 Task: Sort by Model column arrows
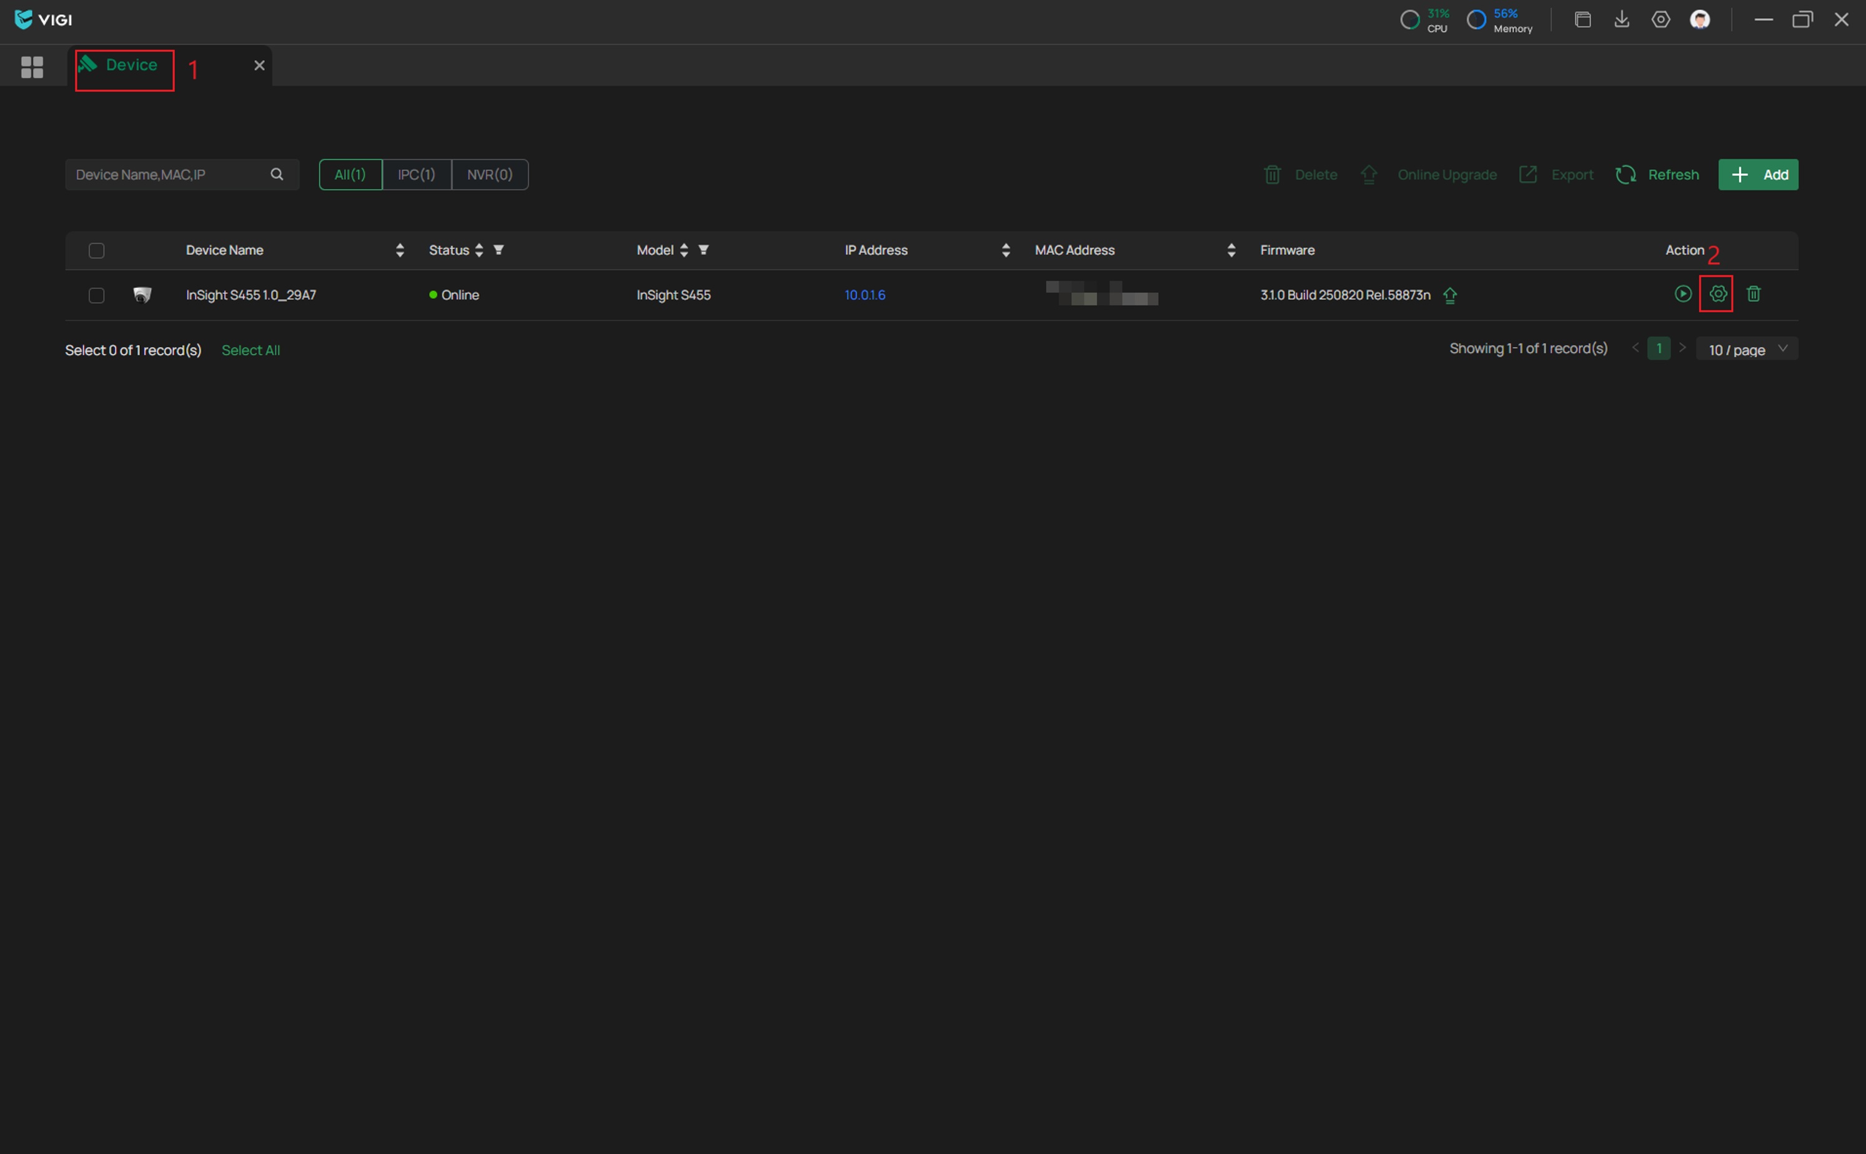pos(684,250)
